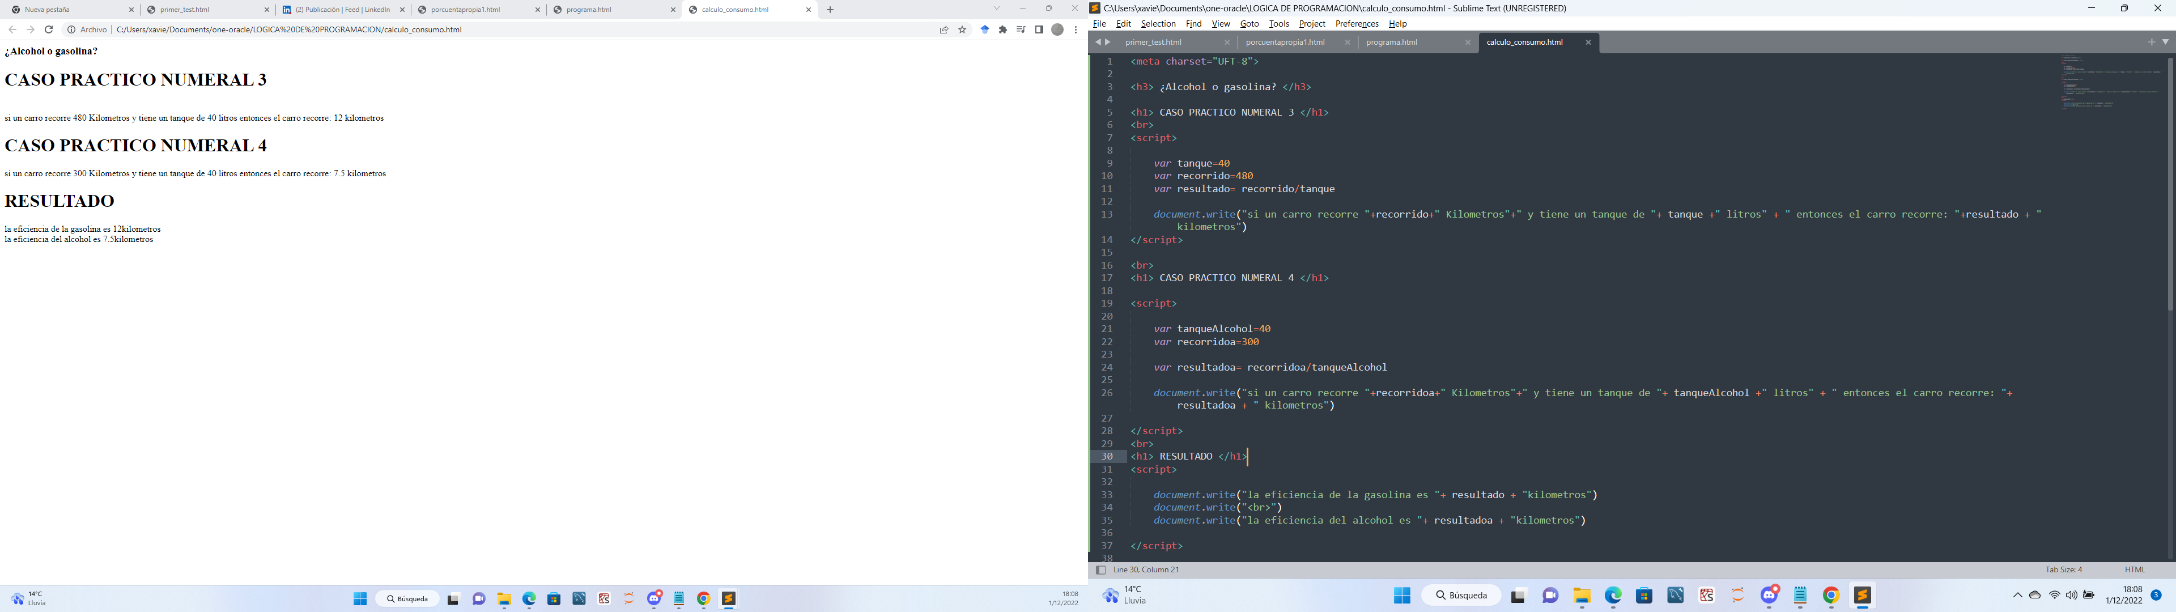The width and height of the screenshot is (2176, 612).
Task: Close the 'Nueva pestaña' Chrome tab
Action: [x=131, y=10]
